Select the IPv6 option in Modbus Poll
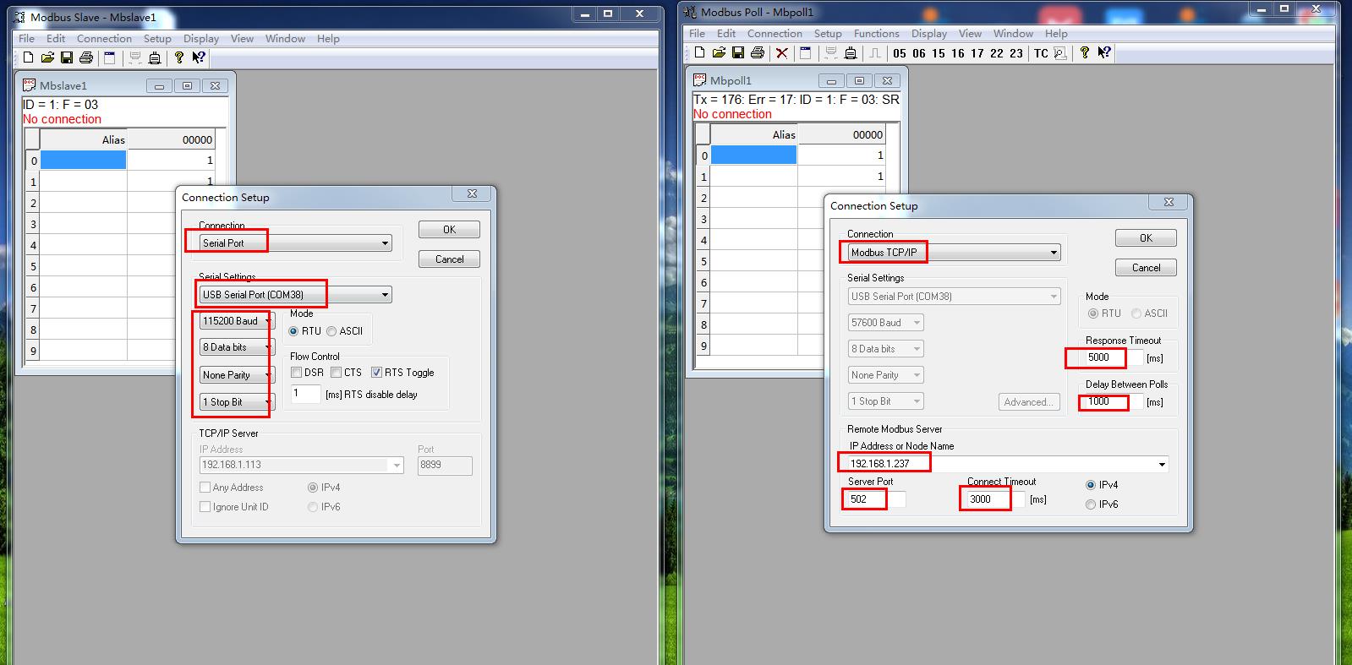The height and width of the screenshot is (665, 1352). point(1091,504)
